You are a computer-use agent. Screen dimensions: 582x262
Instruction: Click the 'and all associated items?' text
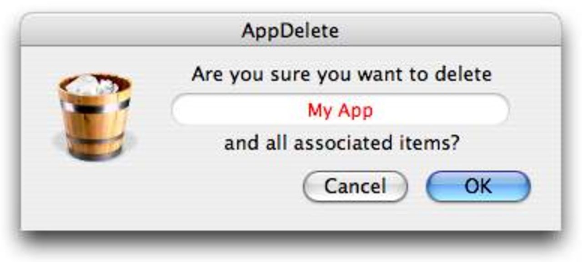click(x=342, y=142)
